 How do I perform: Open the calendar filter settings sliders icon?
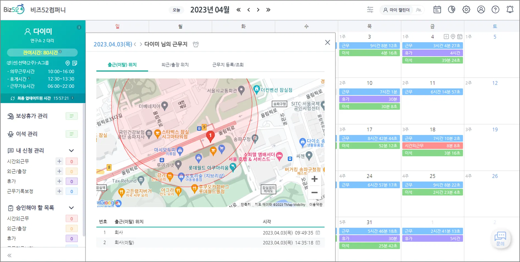tap(370, 10)
